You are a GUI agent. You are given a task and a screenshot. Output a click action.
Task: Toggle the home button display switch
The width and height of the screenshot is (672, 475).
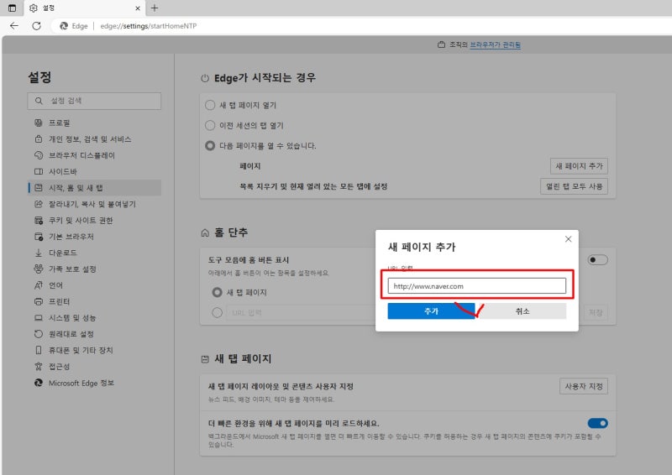(597, 259)
